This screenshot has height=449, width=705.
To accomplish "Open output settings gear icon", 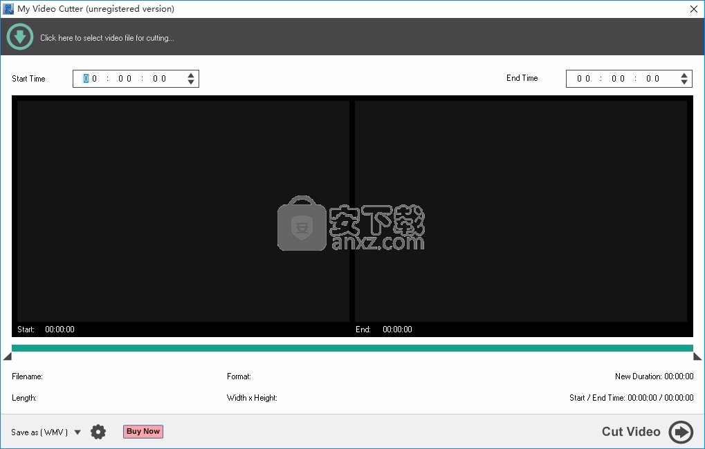I will [x=98, y=432].
